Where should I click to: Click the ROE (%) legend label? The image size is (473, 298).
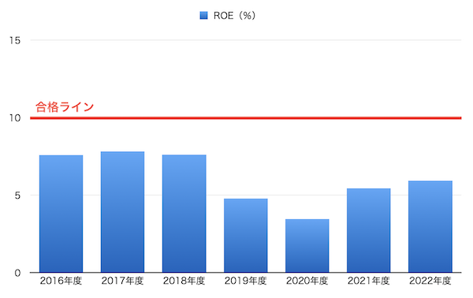(234, 16)
